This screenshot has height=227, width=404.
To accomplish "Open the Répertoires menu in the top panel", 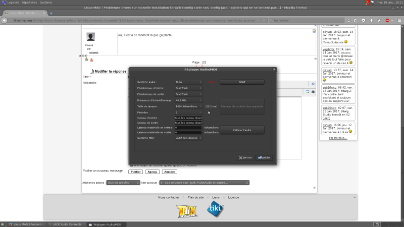I will coord(29,3).
